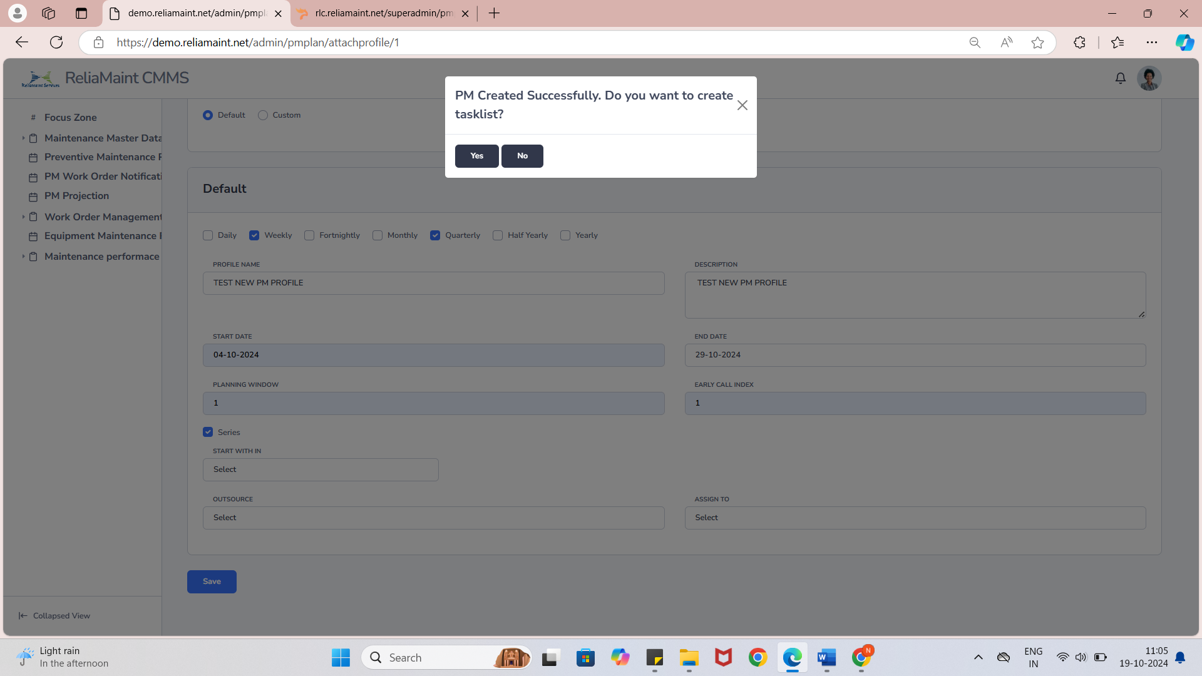Switch to rlc.reliamaint.net browser tab
This screenshot has height=676, width=1202.
click(x=383, y=13)
